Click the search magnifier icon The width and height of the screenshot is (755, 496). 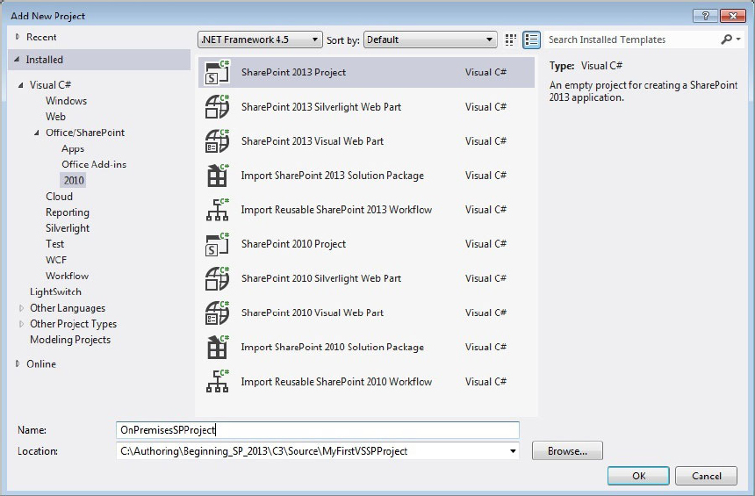pyautogui.click(x=727, y=40)
